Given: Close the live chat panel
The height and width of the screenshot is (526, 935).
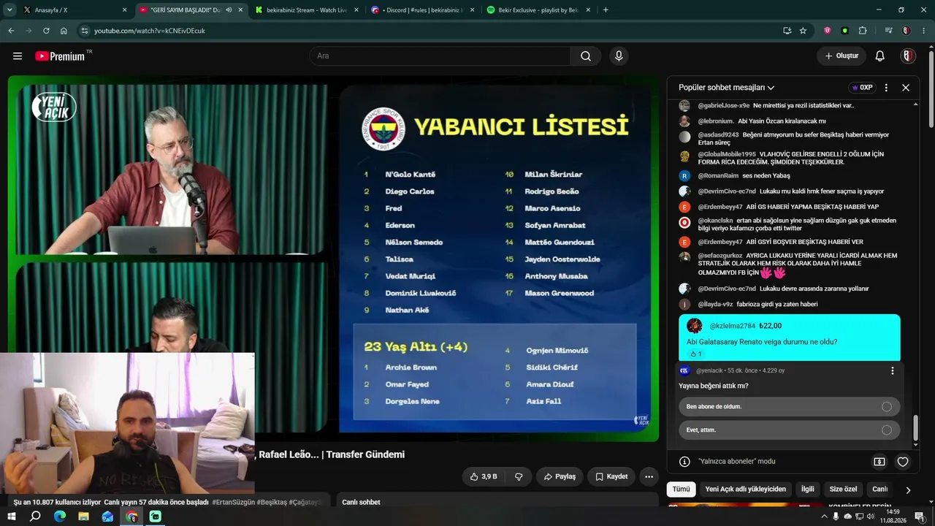Looking at the screenshot, I should click(x=906, y=88).
